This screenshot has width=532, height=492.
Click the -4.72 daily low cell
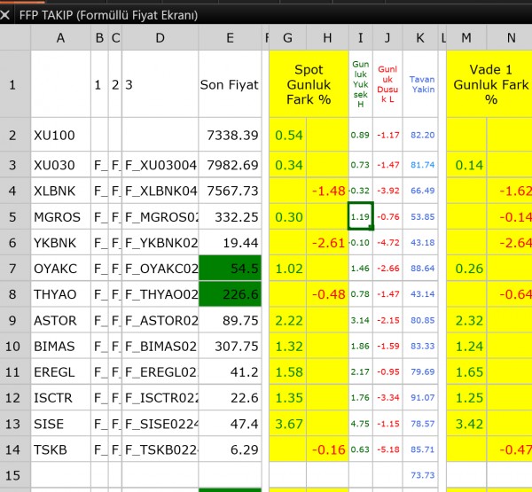(387, 243)
